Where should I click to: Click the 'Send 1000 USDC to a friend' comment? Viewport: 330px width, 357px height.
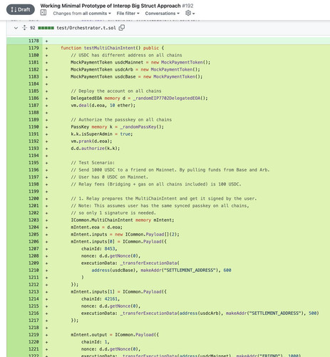click(170, 170)
